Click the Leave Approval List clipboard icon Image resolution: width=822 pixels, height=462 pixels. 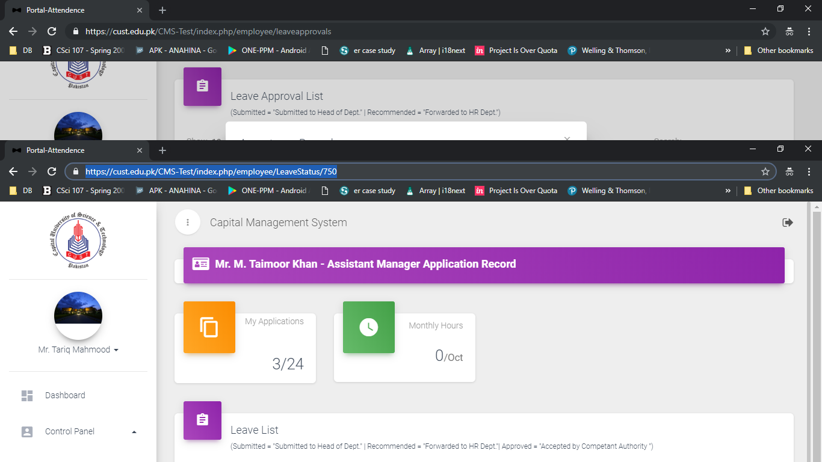click(202, 86)
